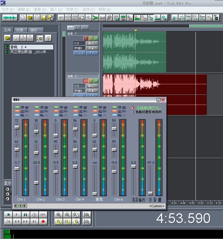Viewport: 223px width, 239px height.
Task: Click the 总音量 master volume fader
Action: pos(150,193)
